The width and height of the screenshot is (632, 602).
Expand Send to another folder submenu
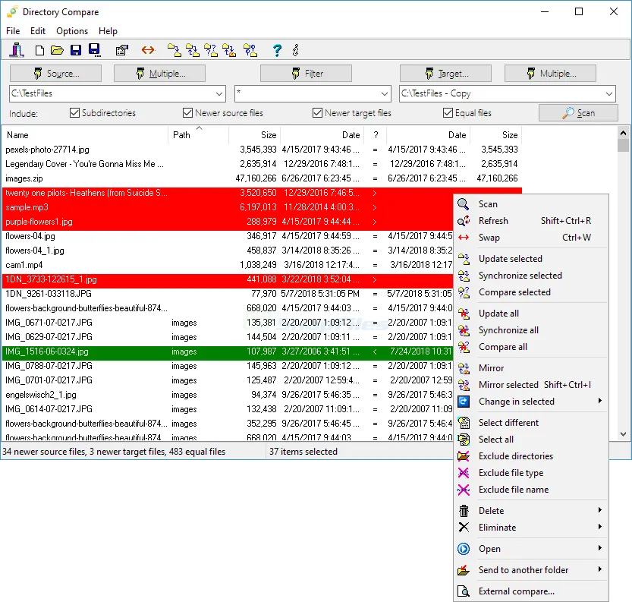(x=531, y=570)
